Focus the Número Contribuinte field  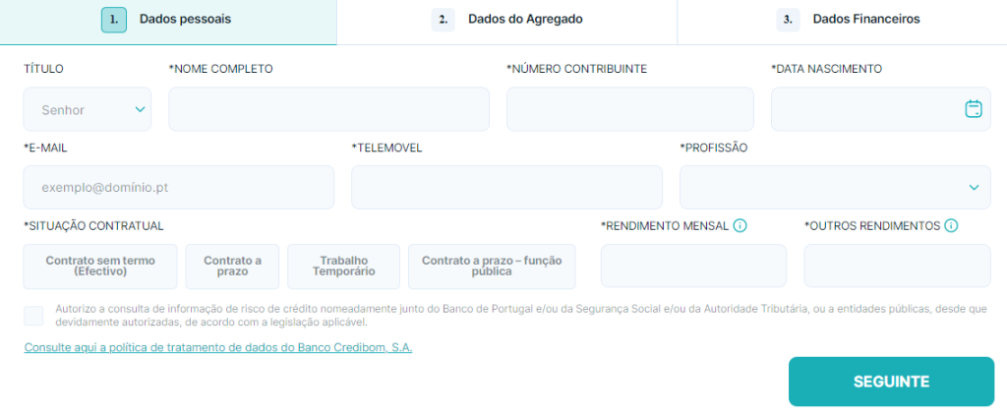[x=629, y=109]
